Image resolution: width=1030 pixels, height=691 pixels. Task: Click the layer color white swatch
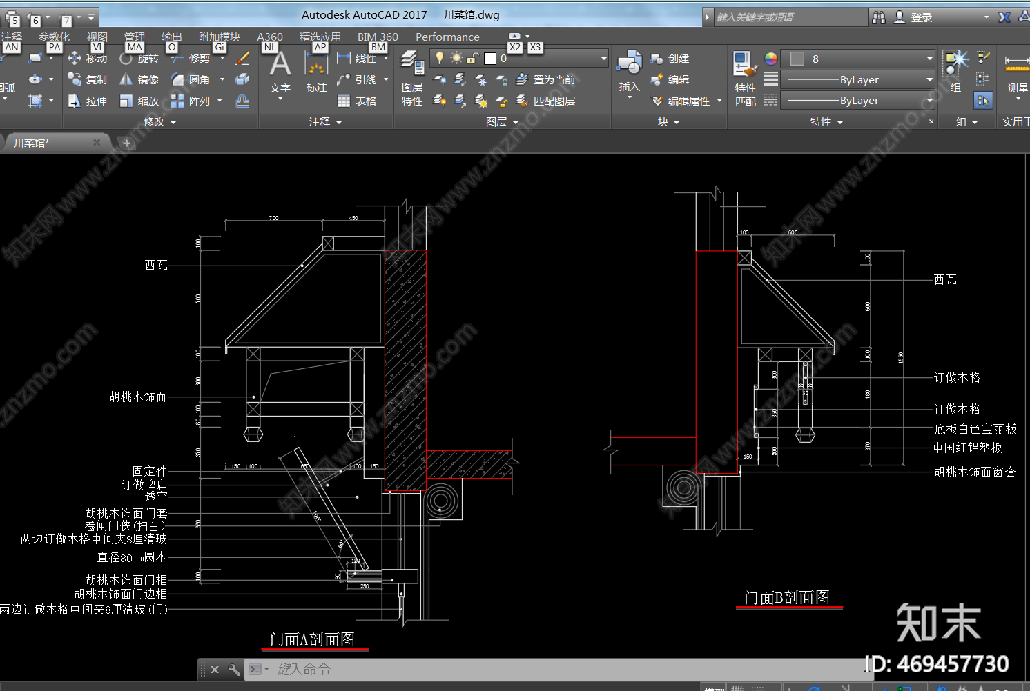pyautogui.click(x=490, y=59)
